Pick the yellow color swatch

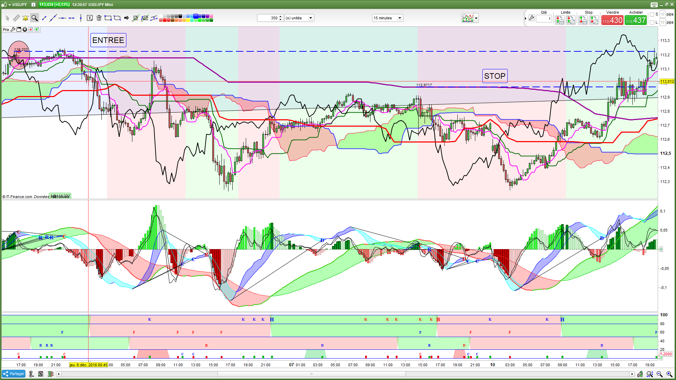188,20
